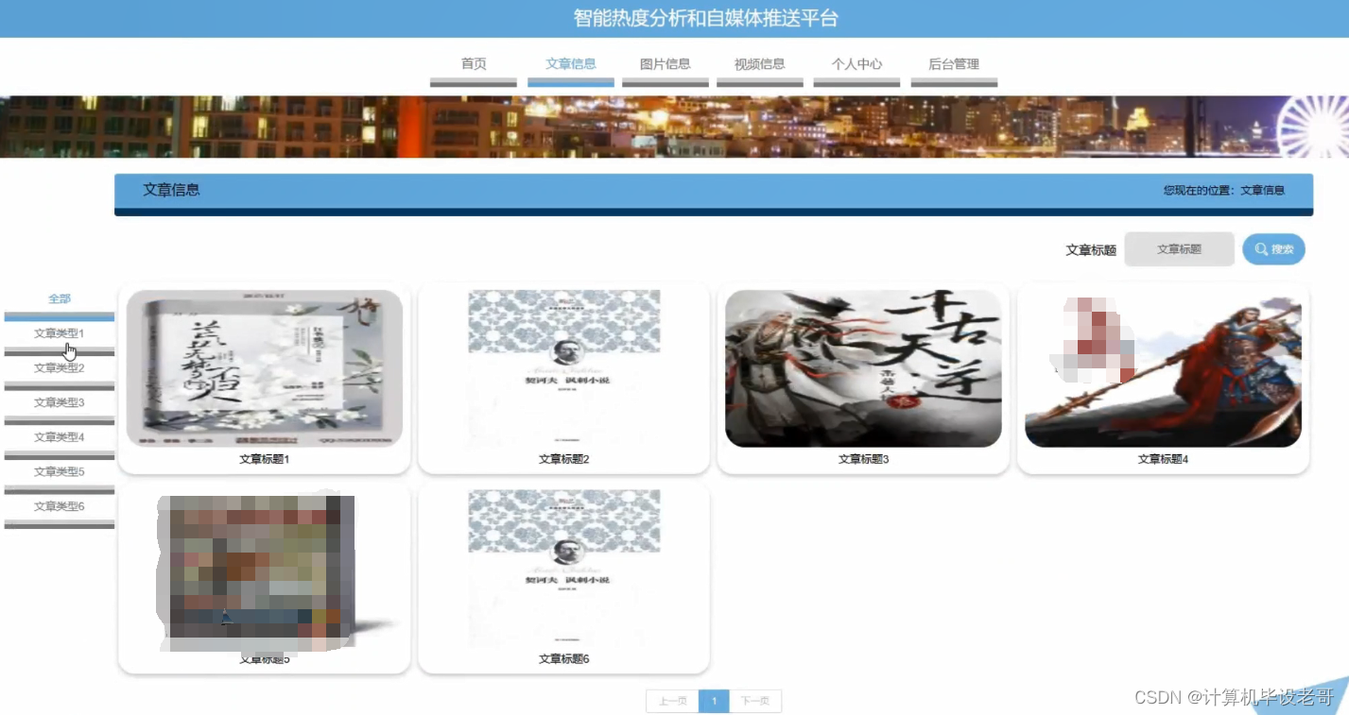
Task: Go to next page with 下一页
Action: click(755, 701)
